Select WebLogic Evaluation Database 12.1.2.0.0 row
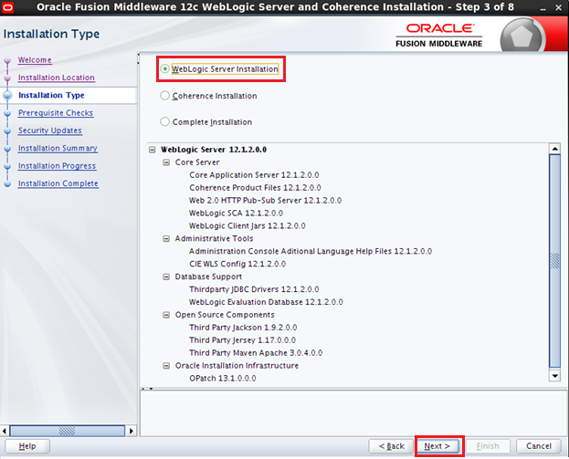 pyautogui.click(x=266, y=302)
